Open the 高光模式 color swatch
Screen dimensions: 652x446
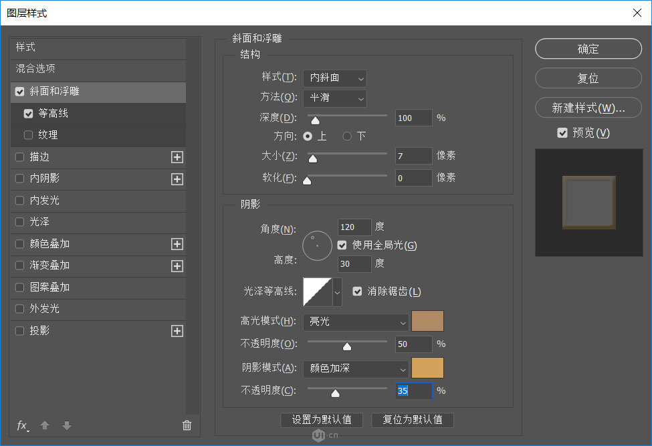(x=427, y=322)
